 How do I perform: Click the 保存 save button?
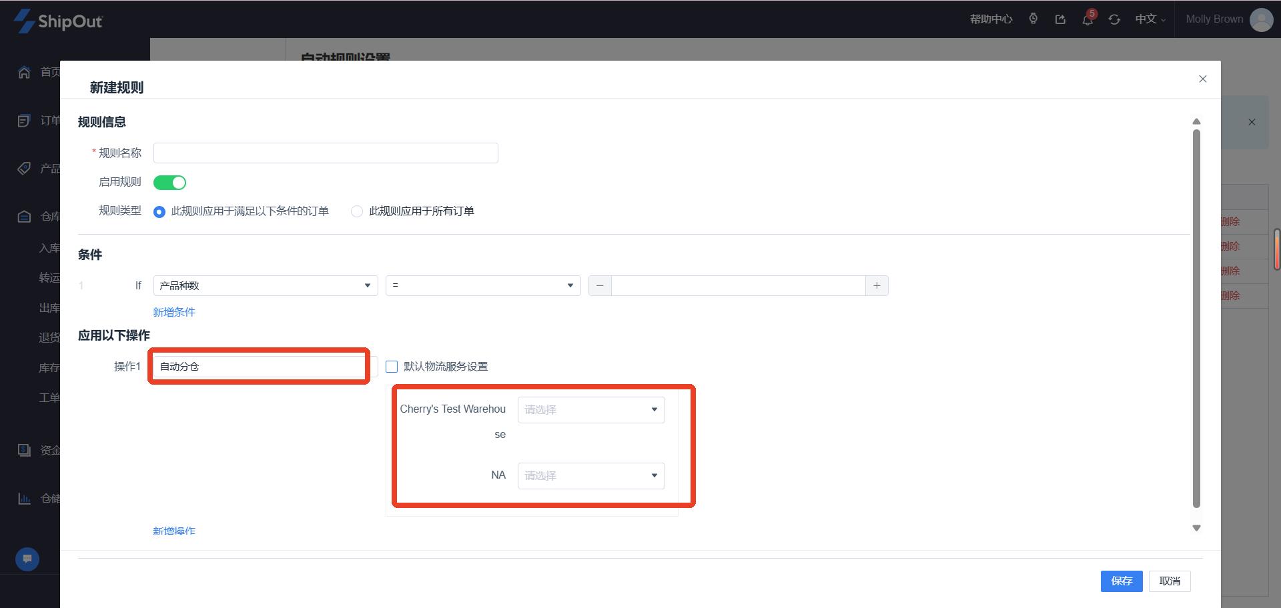tap(1121, 581)
